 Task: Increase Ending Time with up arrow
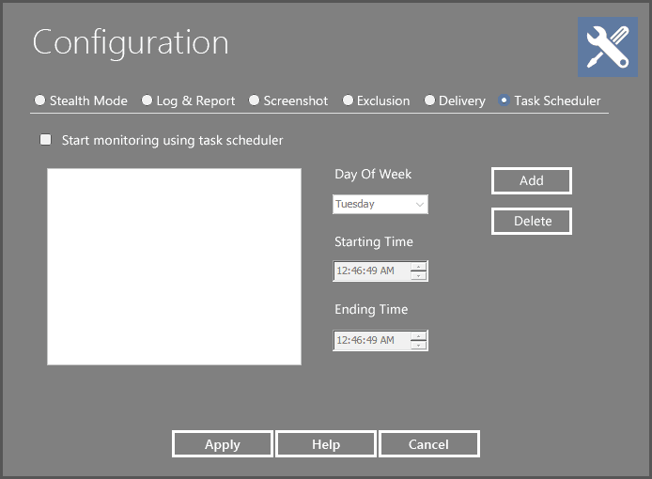click(x=419, y=335)
